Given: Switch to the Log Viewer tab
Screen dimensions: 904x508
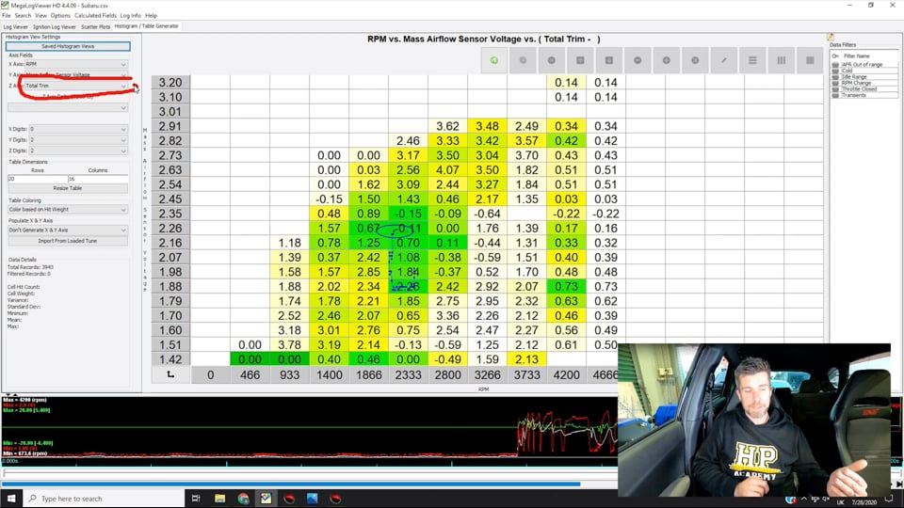Looking at the screenshot, I should coord(16,26).
